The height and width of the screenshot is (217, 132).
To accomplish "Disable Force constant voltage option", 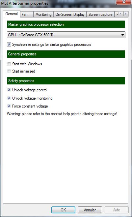I will 9,106.
